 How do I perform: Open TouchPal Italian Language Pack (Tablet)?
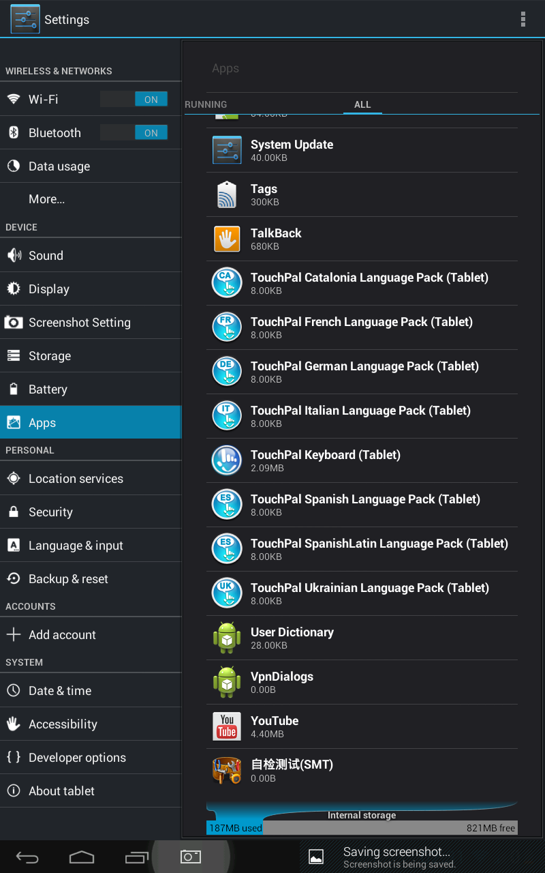click(x=362, y=416)
